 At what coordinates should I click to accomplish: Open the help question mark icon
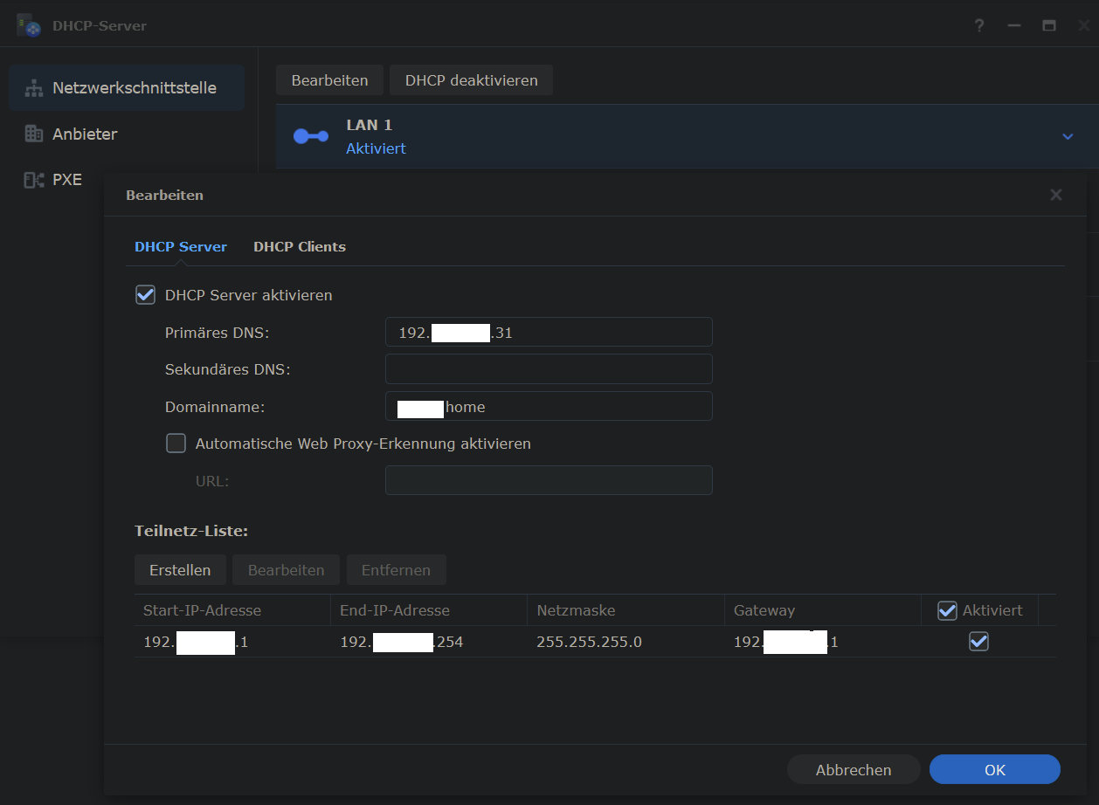[x=979, y=26]
